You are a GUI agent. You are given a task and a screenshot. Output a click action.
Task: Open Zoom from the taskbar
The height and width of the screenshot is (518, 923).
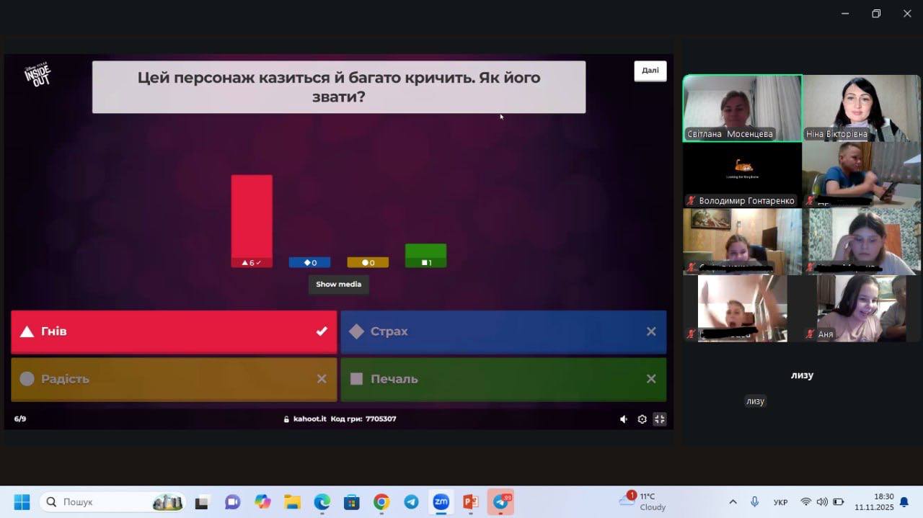pos(441,502)
